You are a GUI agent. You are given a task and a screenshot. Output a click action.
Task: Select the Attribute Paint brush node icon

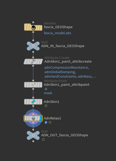click(x=33, y=85)
